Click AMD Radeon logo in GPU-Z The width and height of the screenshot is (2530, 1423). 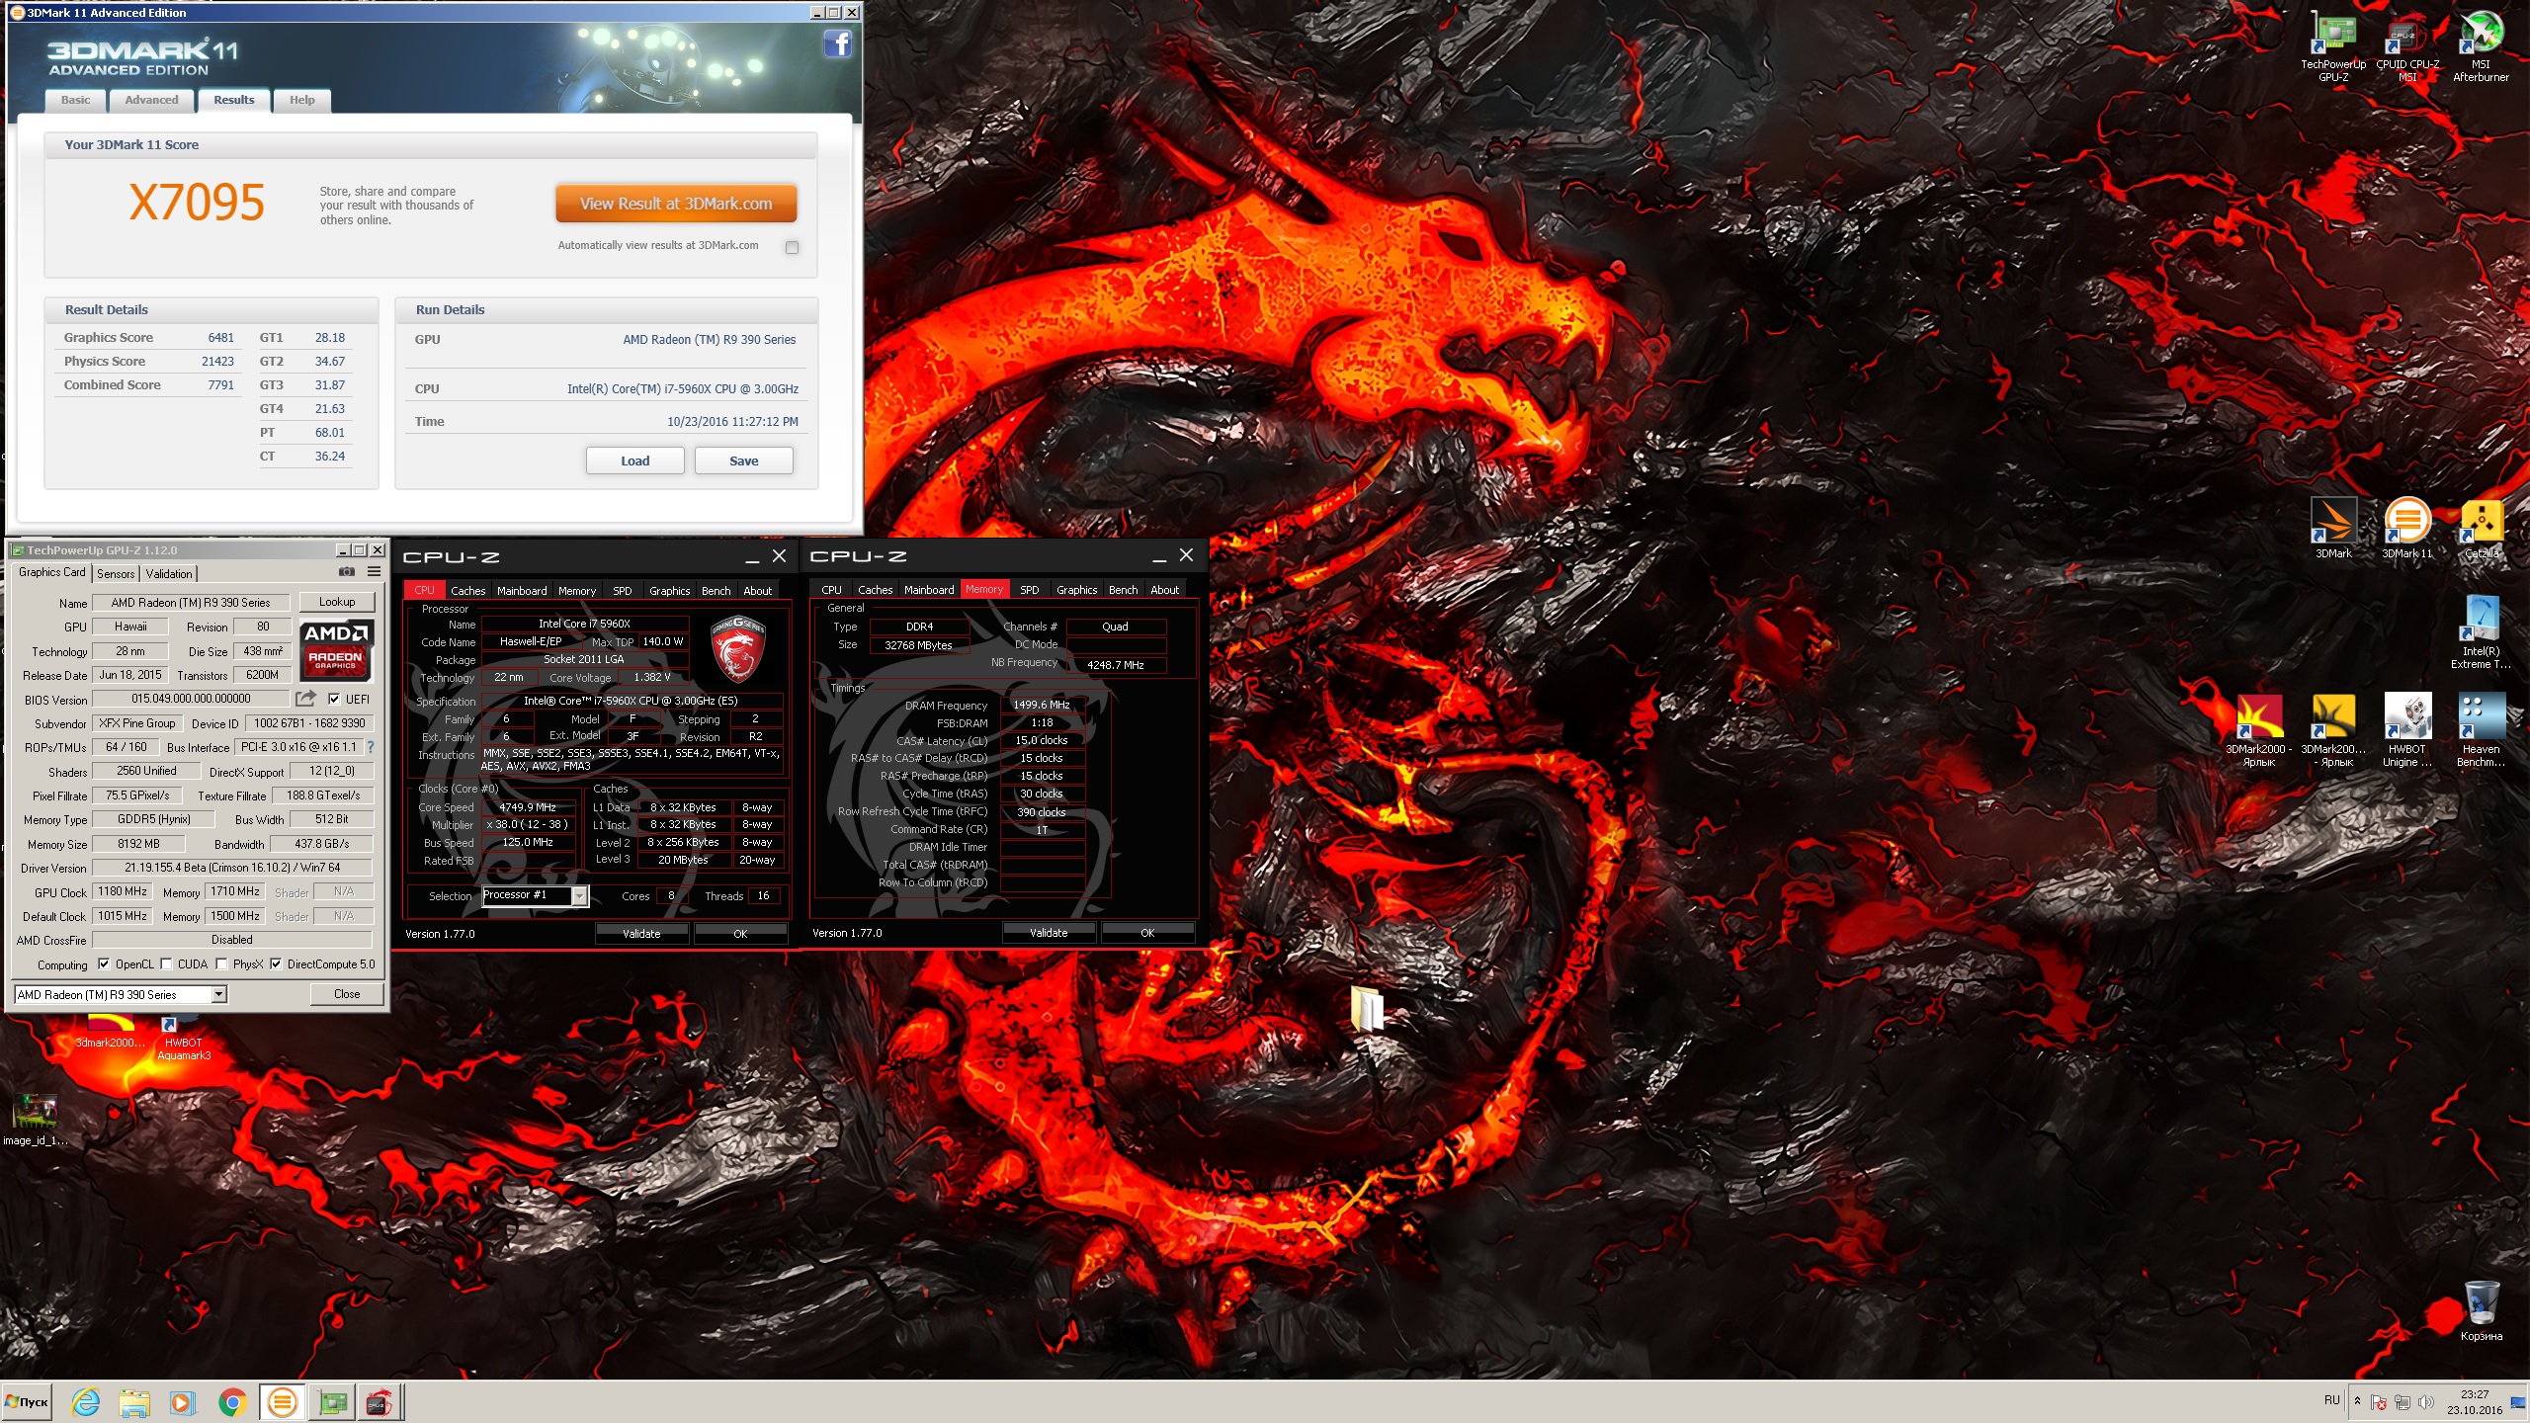pos(336,650)
